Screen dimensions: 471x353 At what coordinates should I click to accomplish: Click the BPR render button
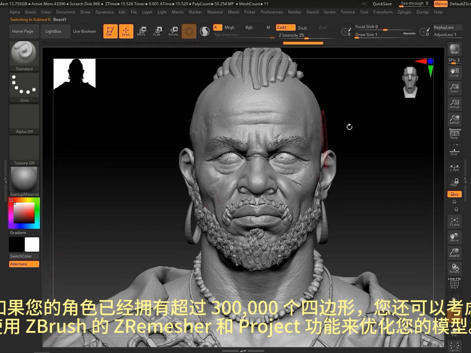(x=454, y=49)
